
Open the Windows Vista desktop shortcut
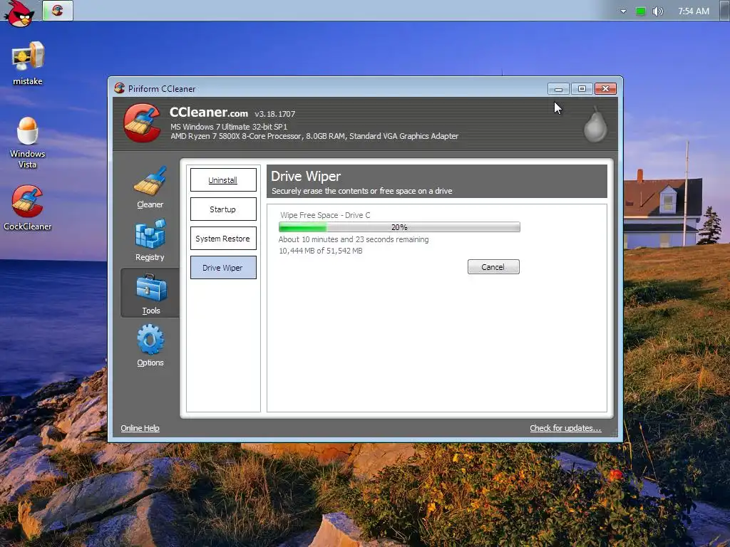[28, 142]
